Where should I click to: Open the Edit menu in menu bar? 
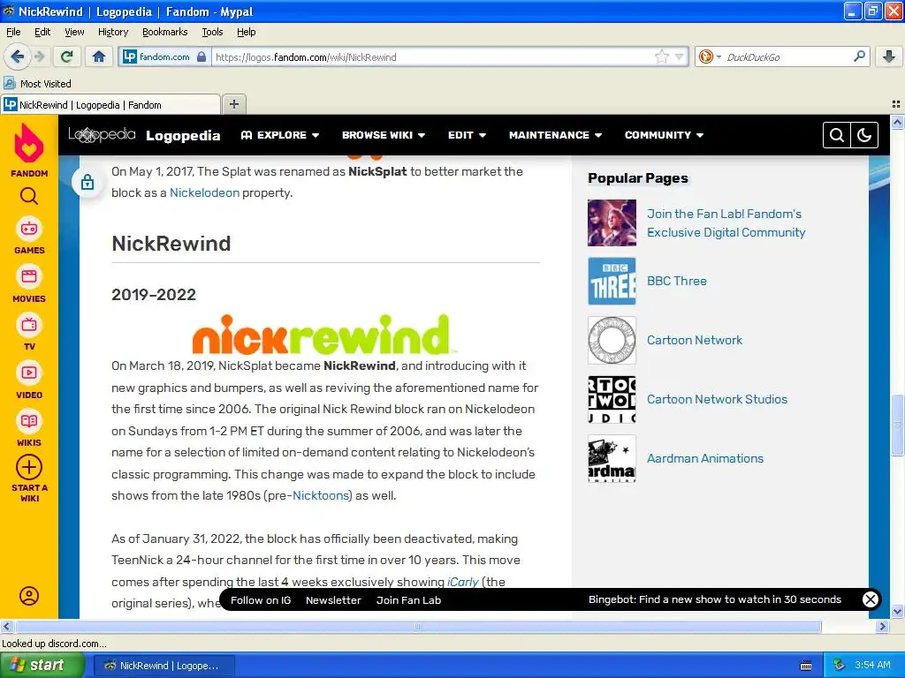[x=42, y=32]
